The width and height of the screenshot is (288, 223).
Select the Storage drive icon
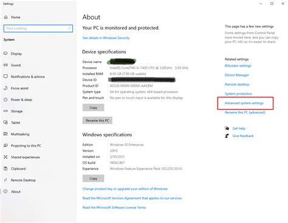[x=5, y=111]
